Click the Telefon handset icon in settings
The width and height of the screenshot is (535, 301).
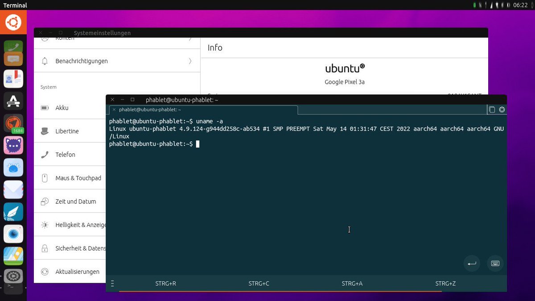(x=45, y=155)
